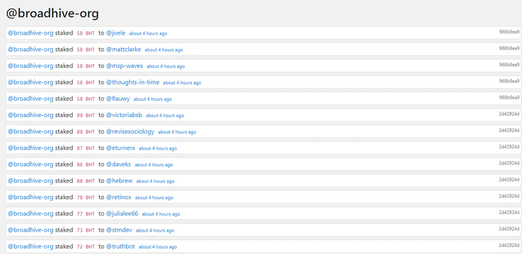Viewport: 522px width, 254px height.
Task: Click @broadhive-org in the daveks row
Action: click(x=31, y=164)
